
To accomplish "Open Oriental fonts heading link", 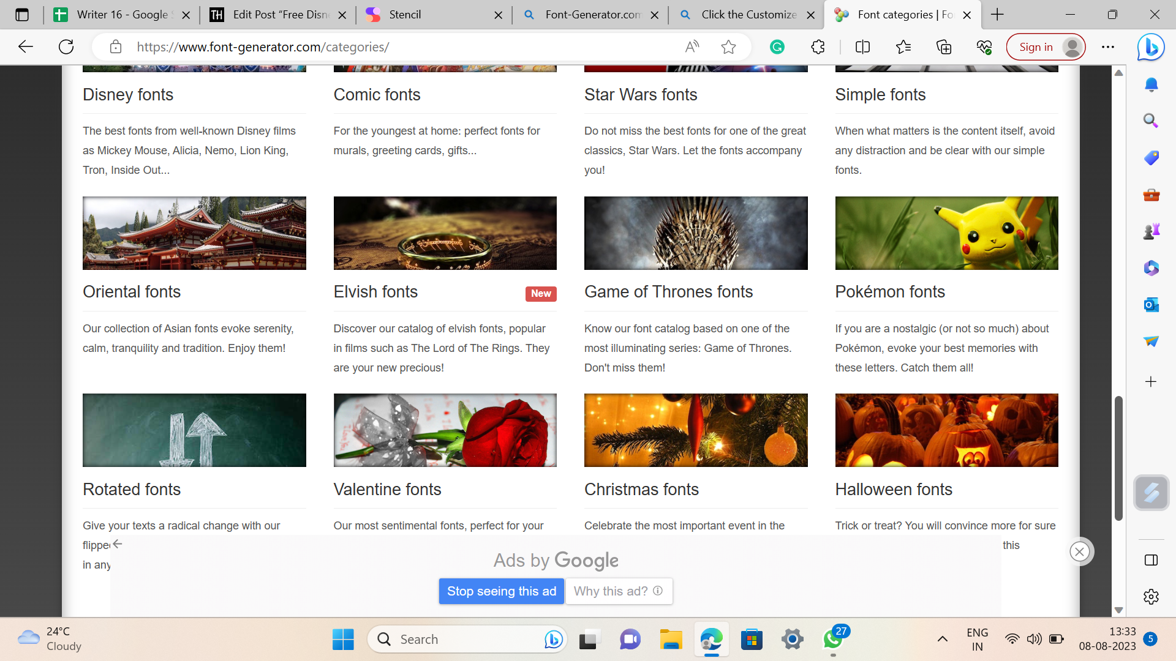I will pyautogui.click(x=132, y=292).
